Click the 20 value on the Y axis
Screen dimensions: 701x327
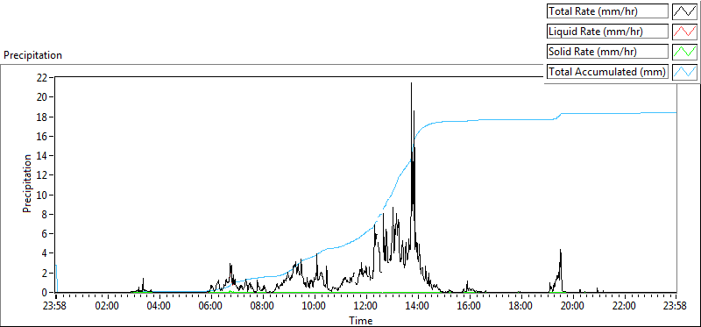coord(42,97)
